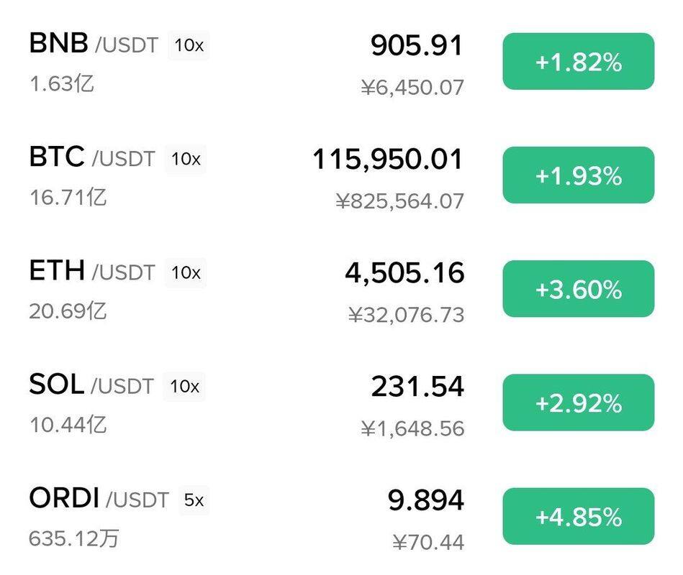The image size is (683, 575).
Task: Tap the +1.82% change button for BNB
Action: [x=579, y=61]
